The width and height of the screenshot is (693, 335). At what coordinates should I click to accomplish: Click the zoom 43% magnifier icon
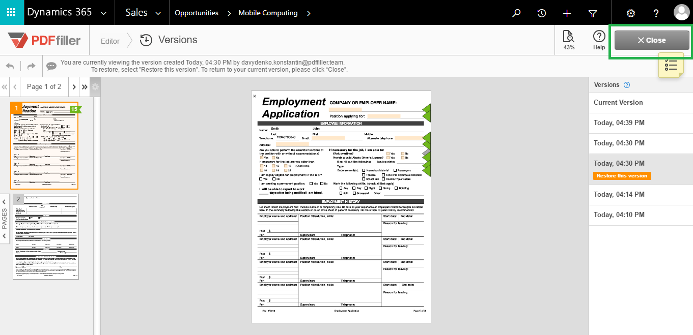click(x=569, y=37)
